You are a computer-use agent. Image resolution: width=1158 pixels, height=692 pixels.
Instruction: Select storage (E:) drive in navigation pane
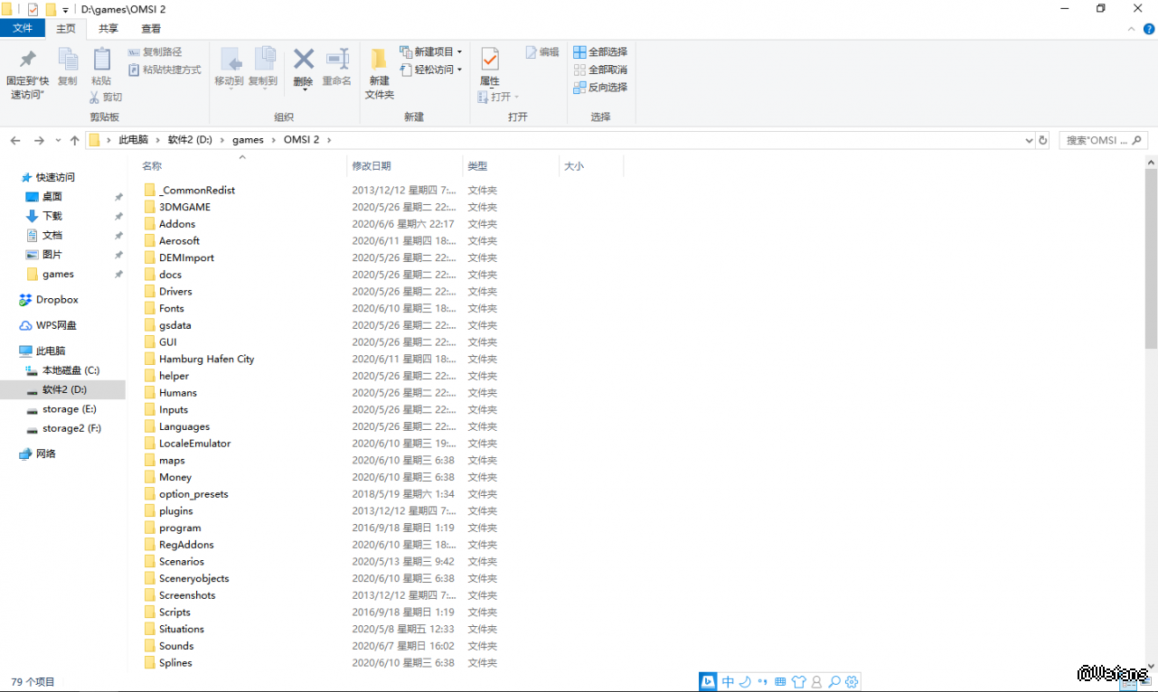70,409
